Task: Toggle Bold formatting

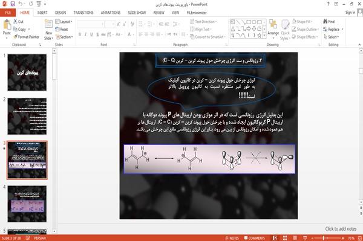Action: (80, 34)
